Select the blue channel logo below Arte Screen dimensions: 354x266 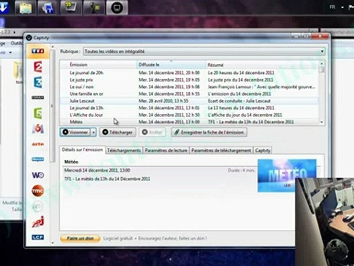[38, 160]
